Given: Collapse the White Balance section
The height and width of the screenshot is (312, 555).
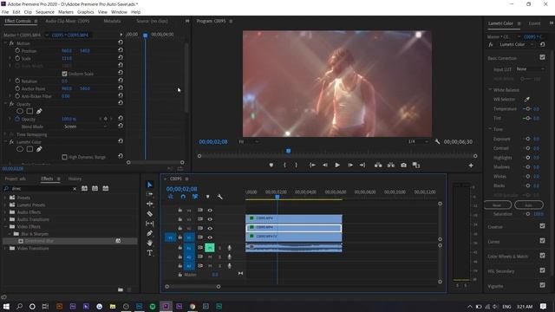Looking at the screenshot, I should point(490,90).
